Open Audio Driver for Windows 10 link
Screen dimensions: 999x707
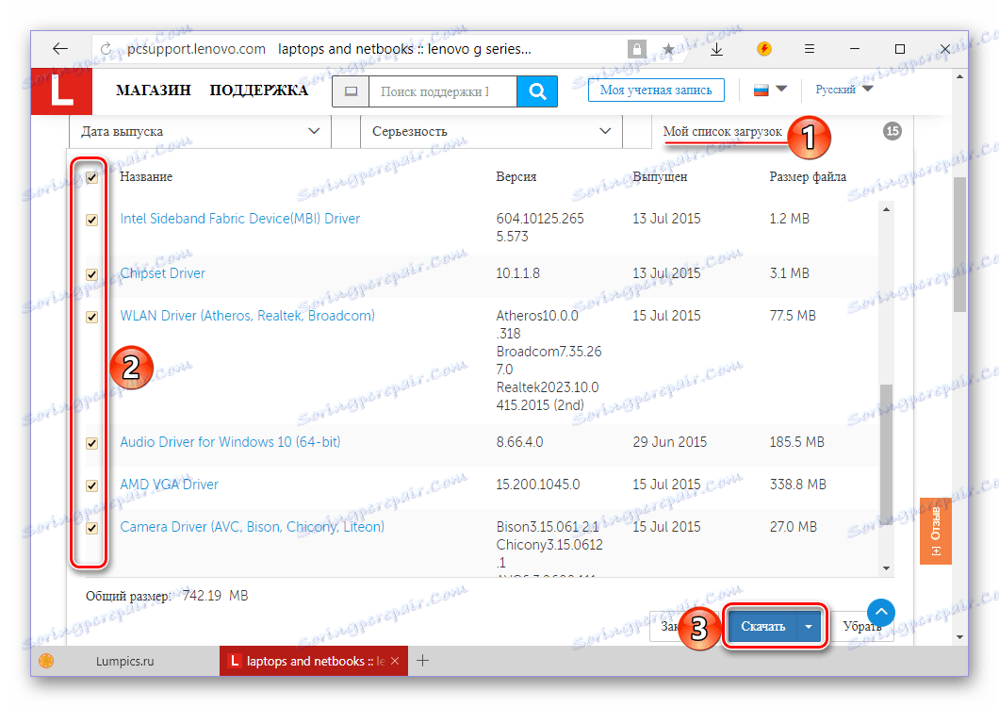tap(230, 442)
